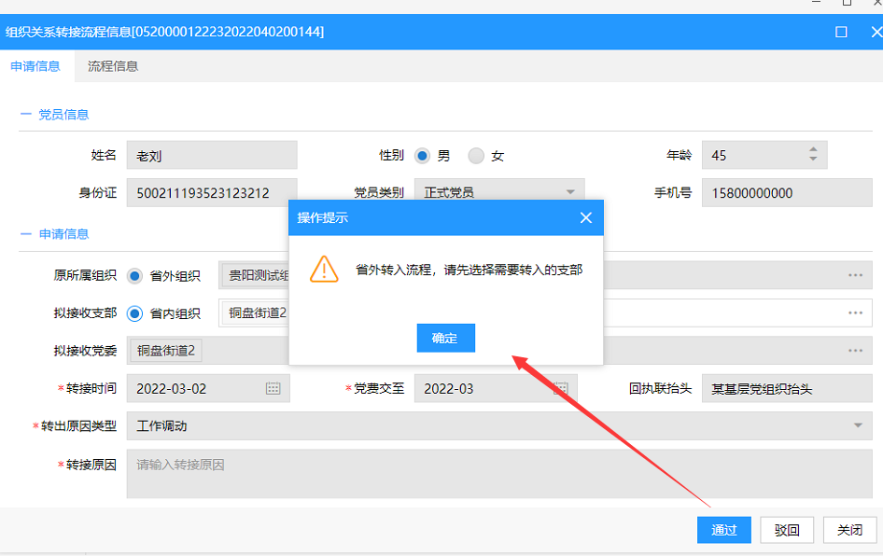This screenshot has width=883, height=556.
Task: Switch to the 流程信息 tab
Action: [x=113, y=66]
